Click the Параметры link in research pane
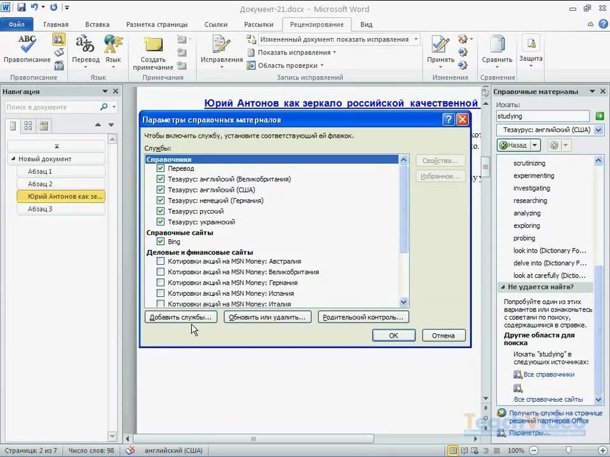The height and width of the screenshot is (457, 610). pyautogui.click(x=529, y=432)
